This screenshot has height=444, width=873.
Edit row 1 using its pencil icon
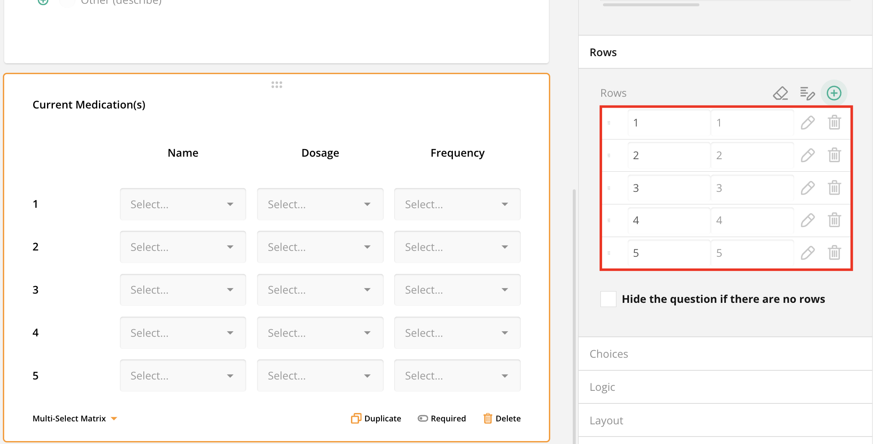pyautogui.click(x=808, y=122)
